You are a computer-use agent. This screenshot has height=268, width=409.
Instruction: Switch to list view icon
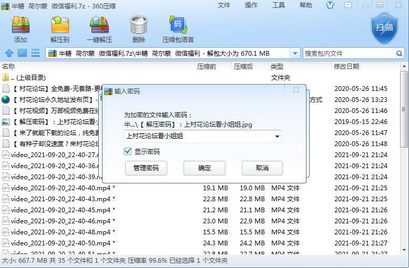tap(35, 53)
